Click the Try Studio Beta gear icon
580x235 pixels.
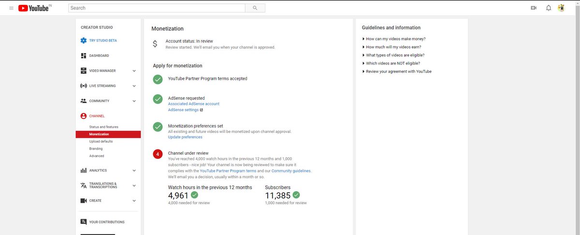(84, 40)
